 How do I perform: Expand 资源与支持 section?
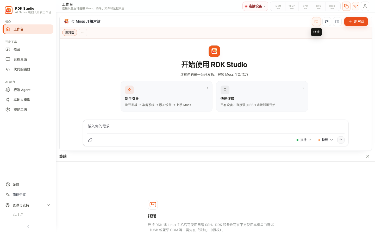point(28,205)
